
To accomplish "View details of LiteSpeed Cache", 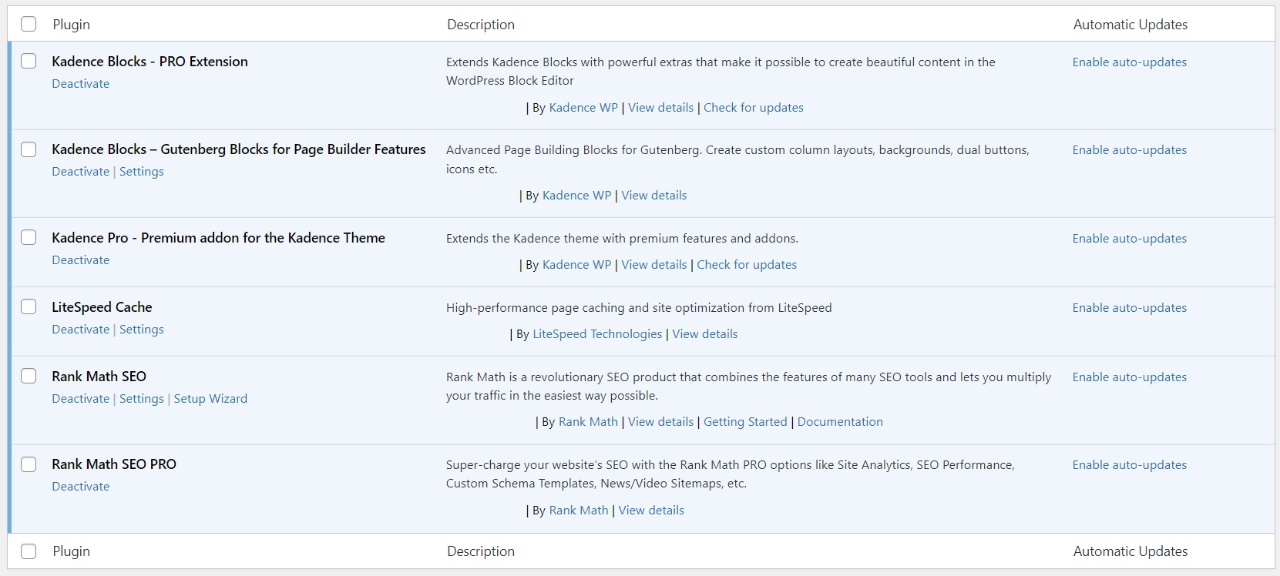I will click(x=705, y=334).
